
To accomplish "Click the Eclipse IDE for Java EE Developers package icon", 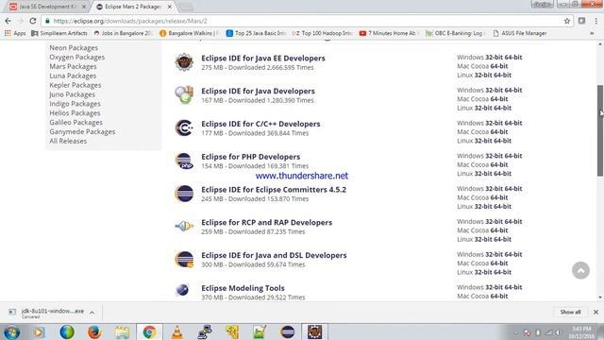I will [x=184, y=61].
